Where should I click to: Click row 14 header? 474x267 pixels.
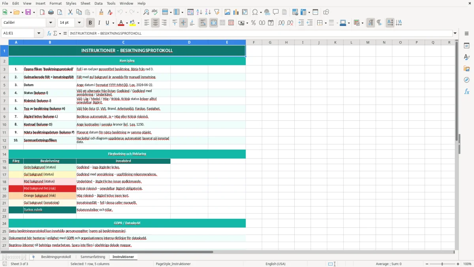coord(4,154)
